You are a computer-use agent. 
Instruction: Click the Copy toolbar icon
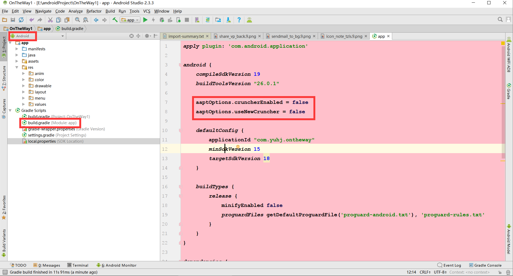tap(59, 20)
